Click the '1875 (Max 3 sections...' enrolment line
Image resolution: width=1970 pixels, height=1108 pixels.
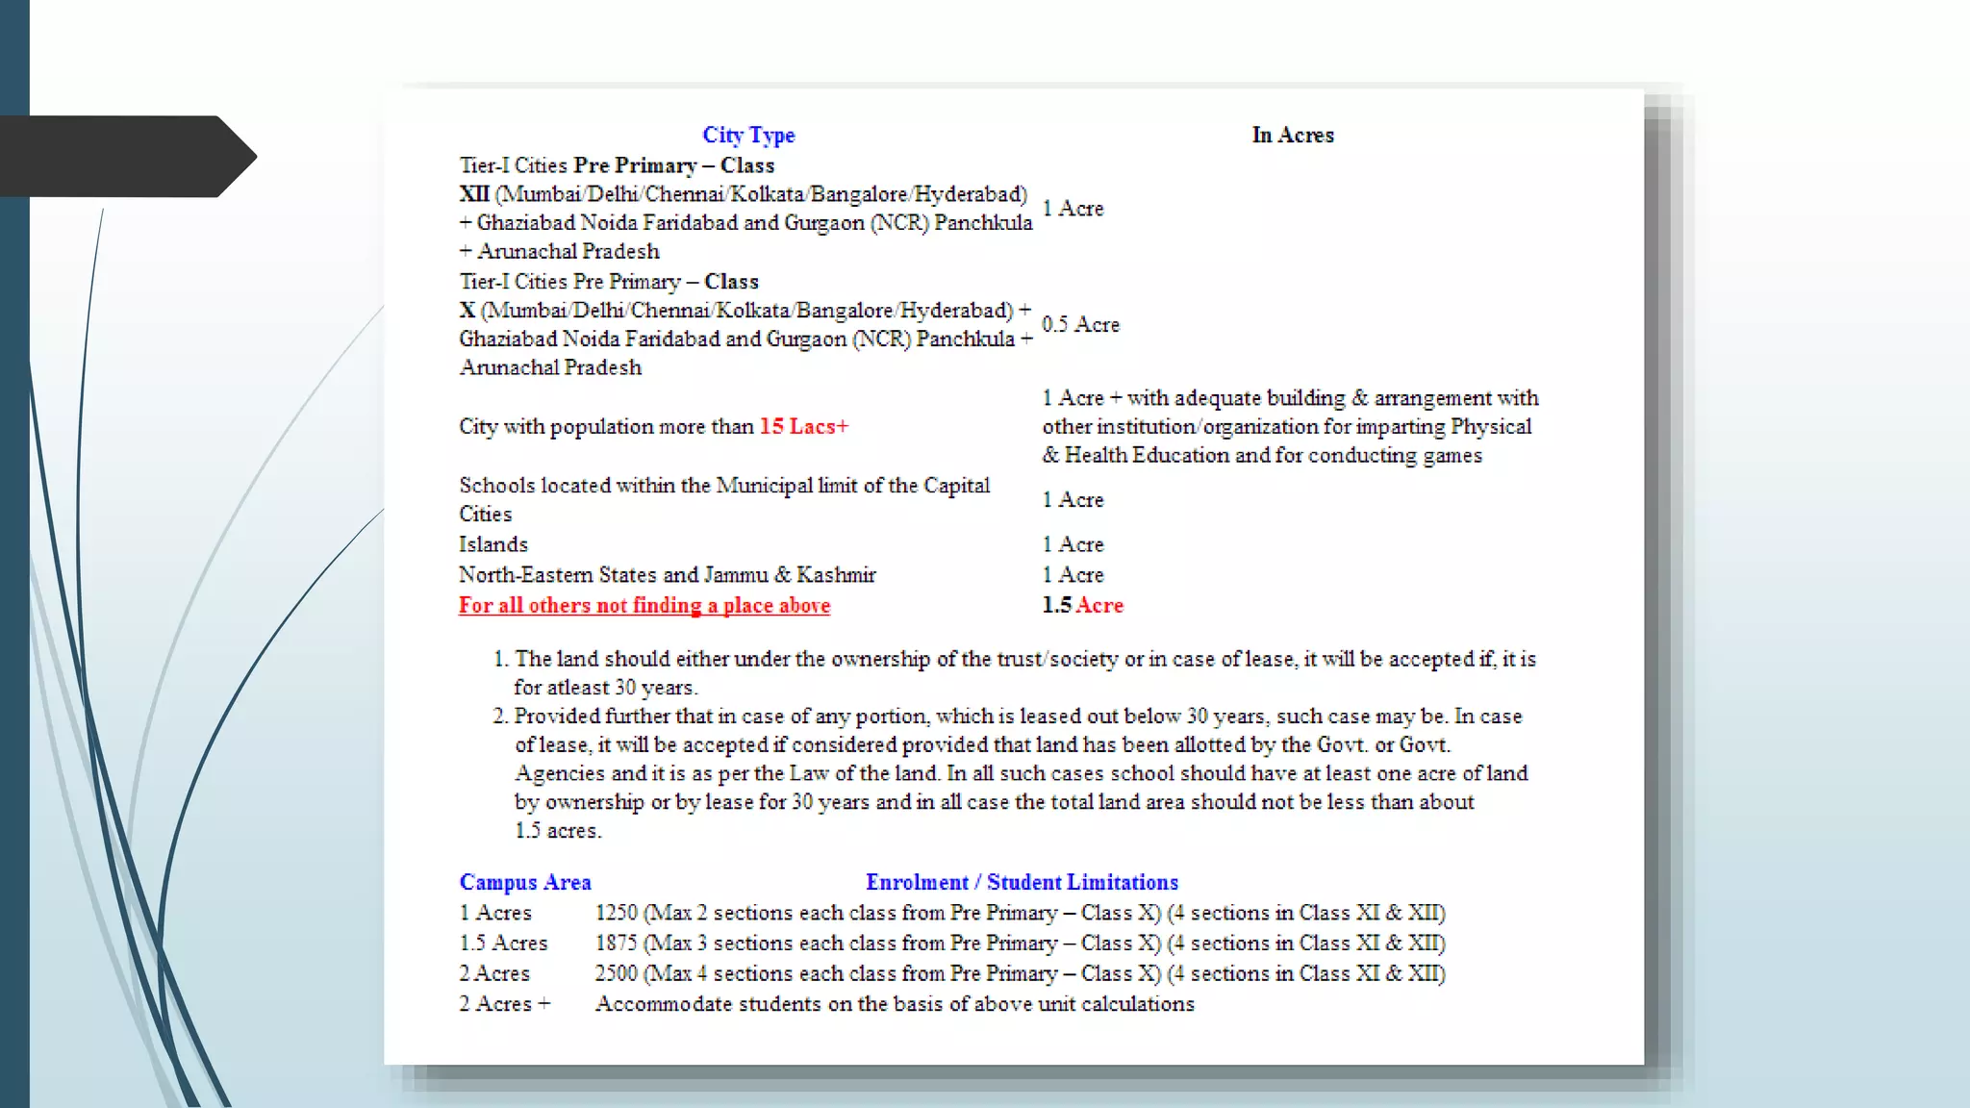pyautogui.click(x=1020, y=944)
